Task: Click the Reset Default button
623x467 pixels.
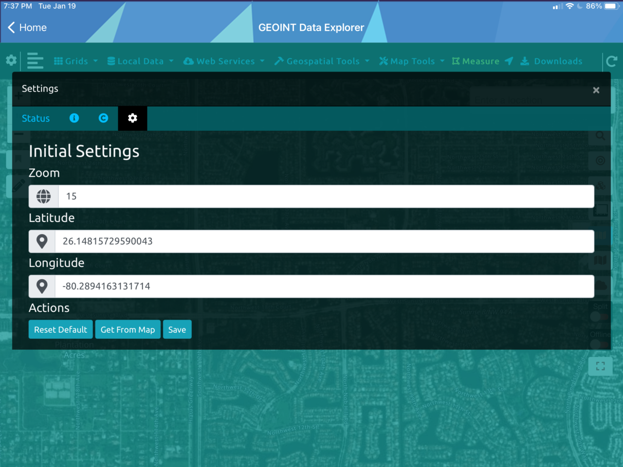Action: pos(61,329)
